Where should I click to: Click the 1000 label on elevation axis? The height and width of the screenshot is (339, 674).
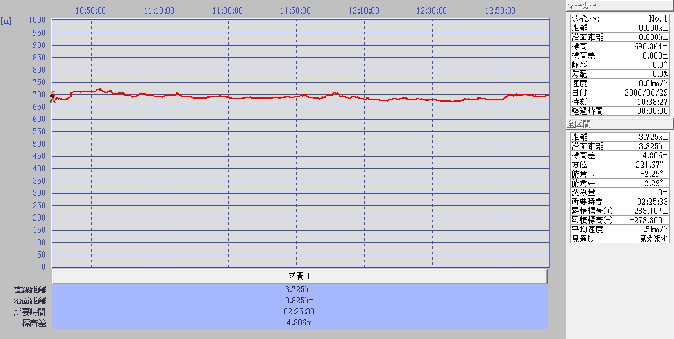tap(38, 20)
